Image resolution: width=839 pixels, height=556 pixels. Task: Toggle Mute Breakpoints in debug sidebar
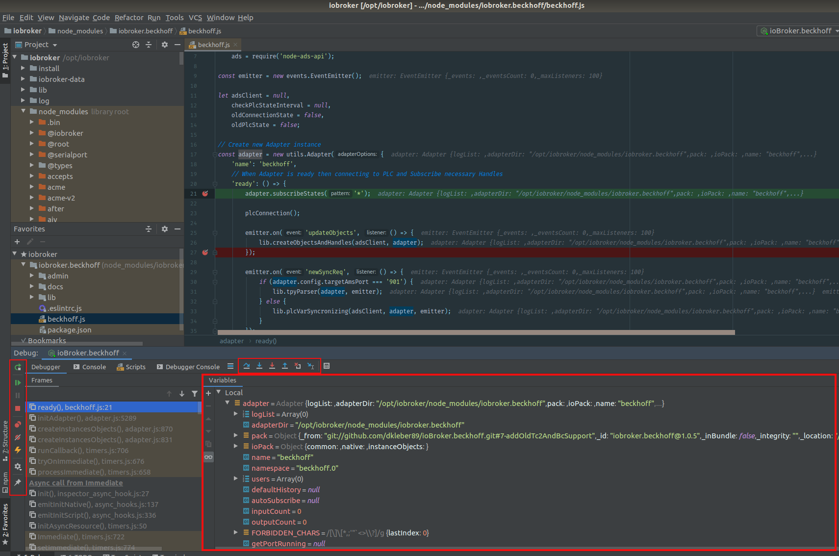18,437
